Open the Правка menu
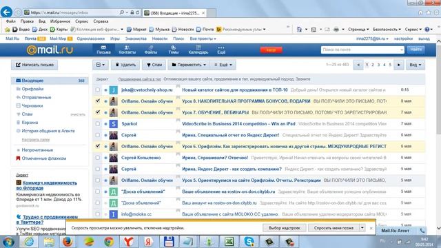 click(x=27, y=21)
